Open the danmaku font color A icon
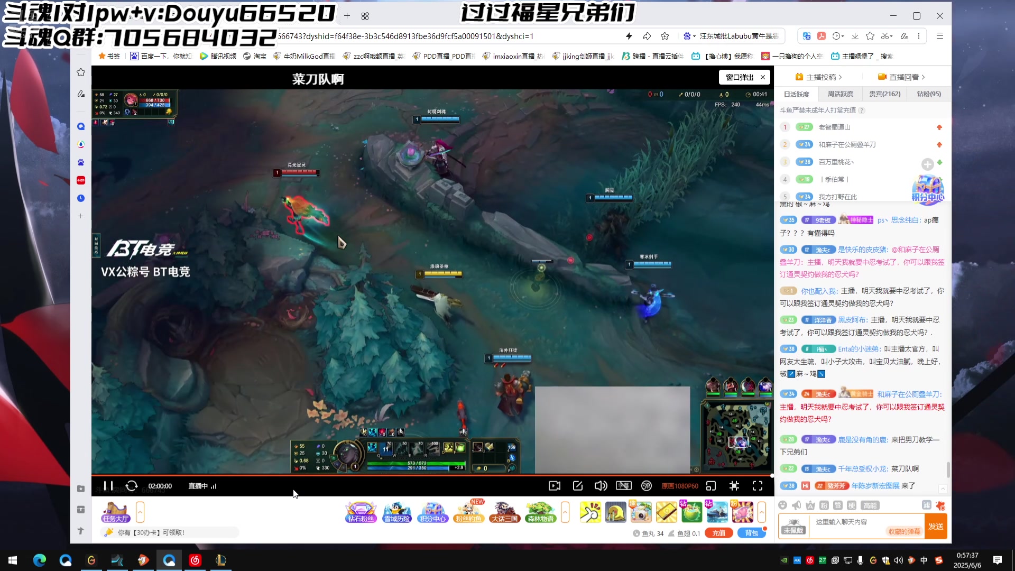The height and width of the screenshot is (571, 1015). tap(810, 505)
